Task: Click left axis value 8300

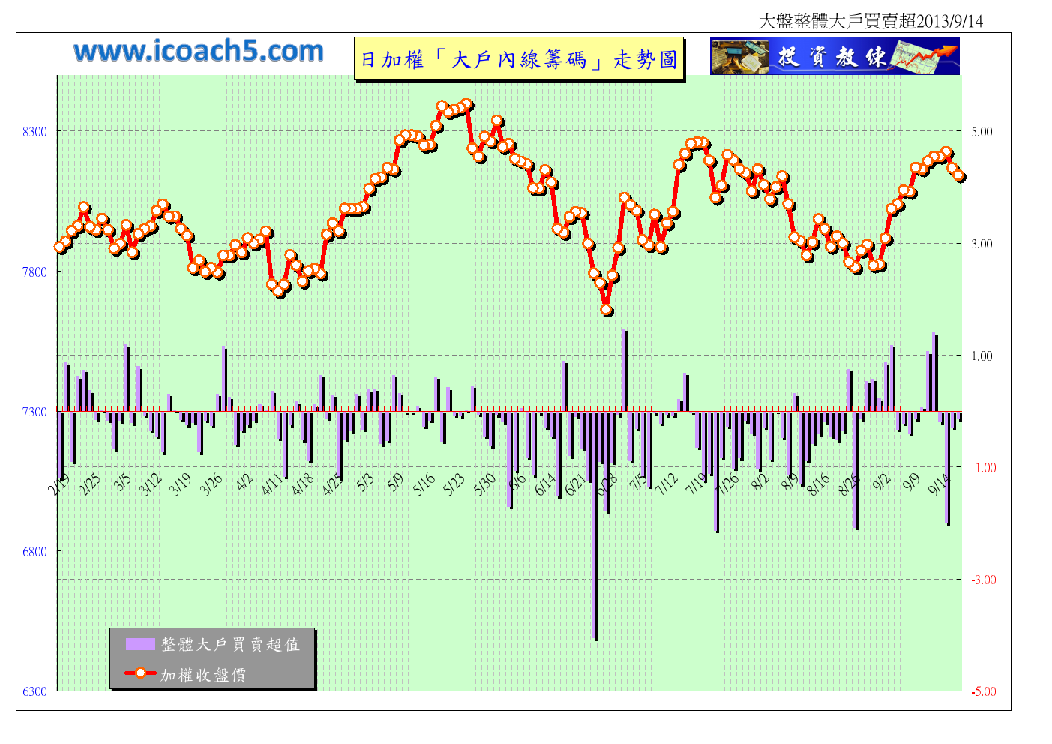Action: (x=34, y=132)
